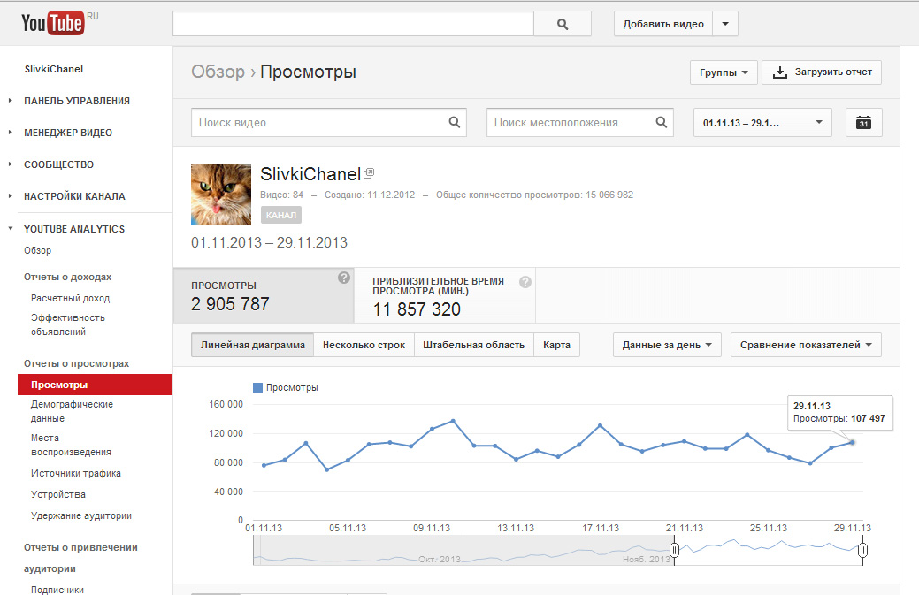Open Подписчики report

[57, 589]
